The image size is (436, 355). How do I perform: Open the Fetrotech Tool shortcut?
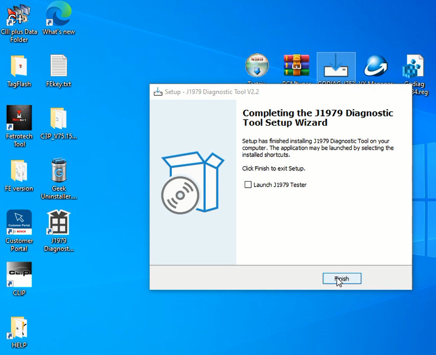coord(19,119)
